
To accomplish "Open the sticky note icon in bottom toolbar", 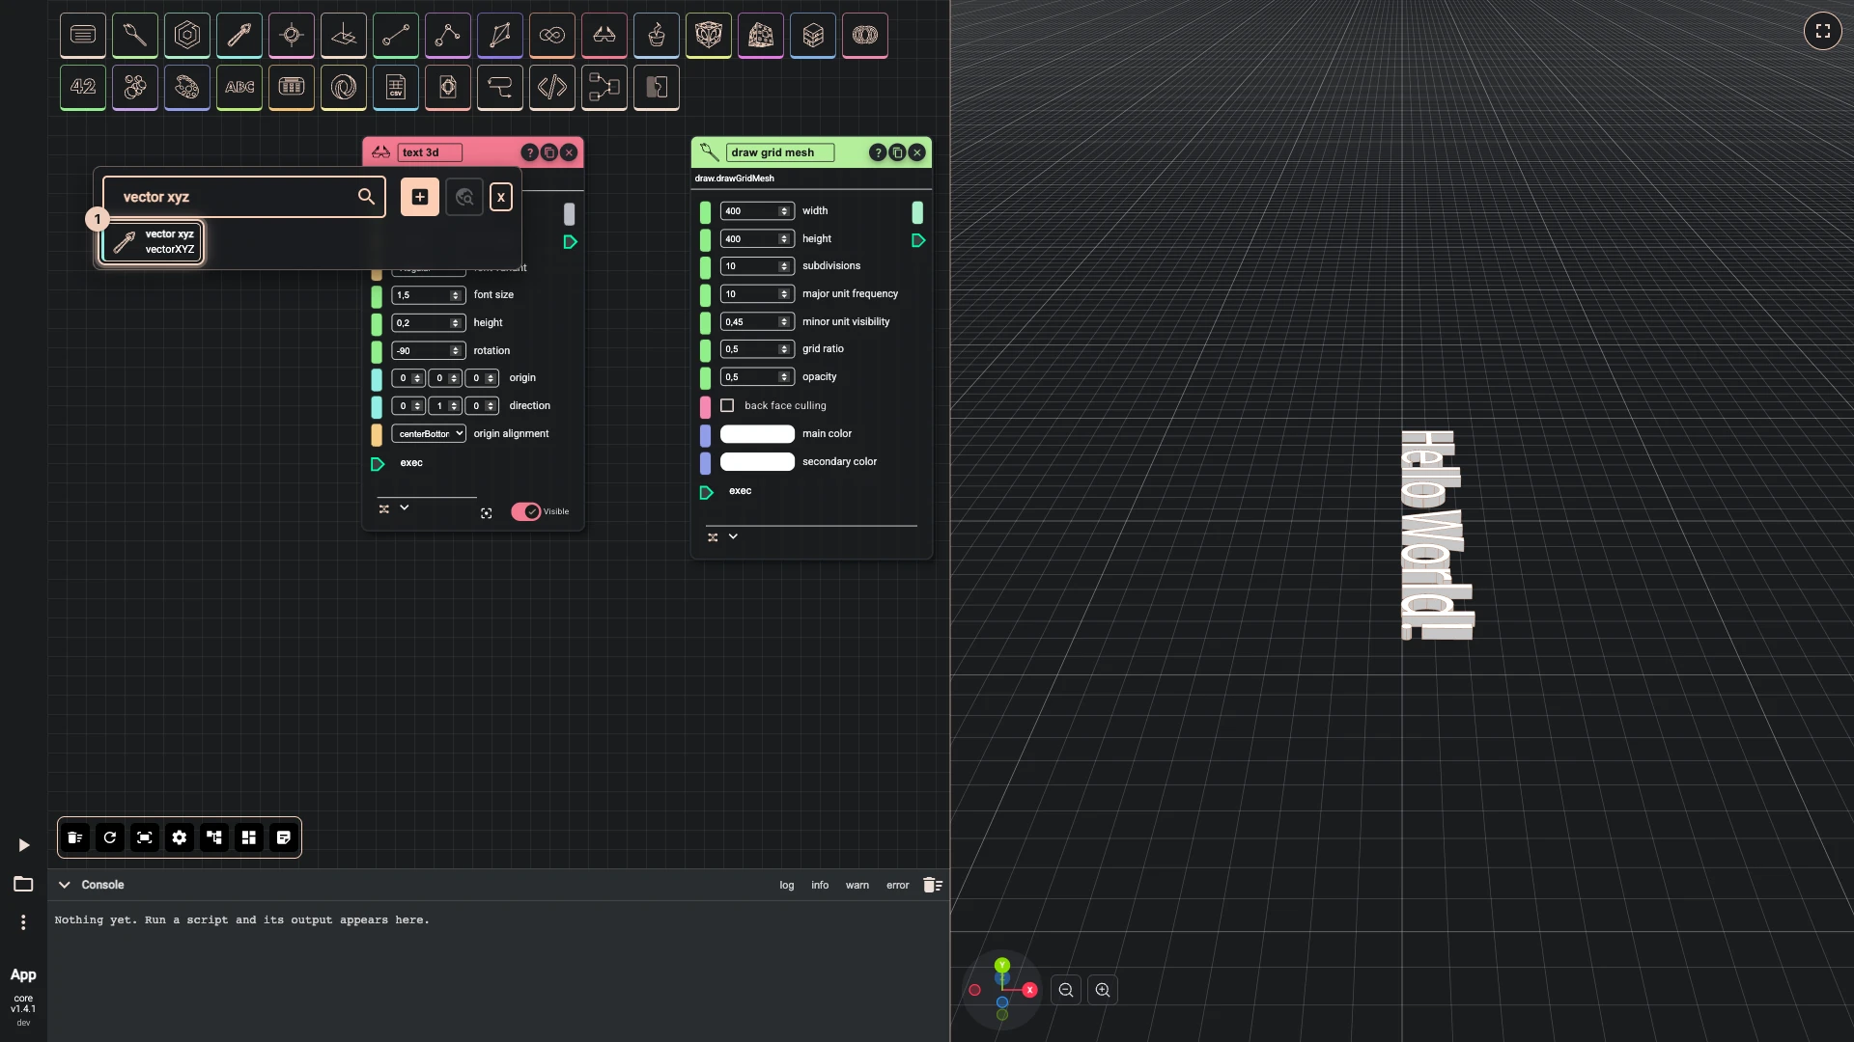I will [x=284, y=837].
